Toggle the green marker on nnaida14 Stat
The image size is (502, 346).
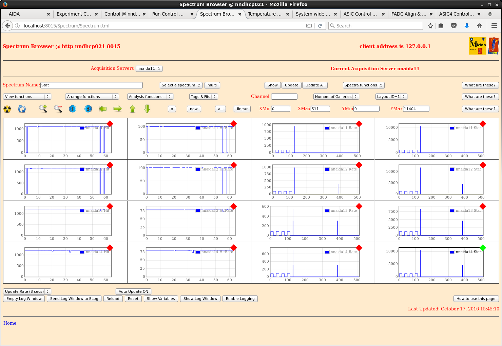[x=483, y=248]
